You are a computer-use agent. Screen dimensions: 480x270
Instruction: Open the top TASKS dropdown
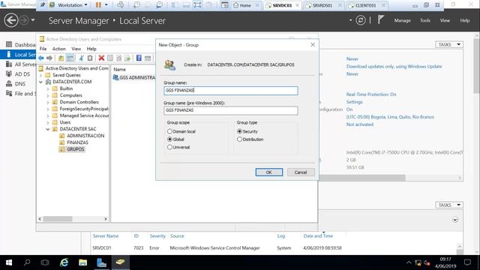448,44
